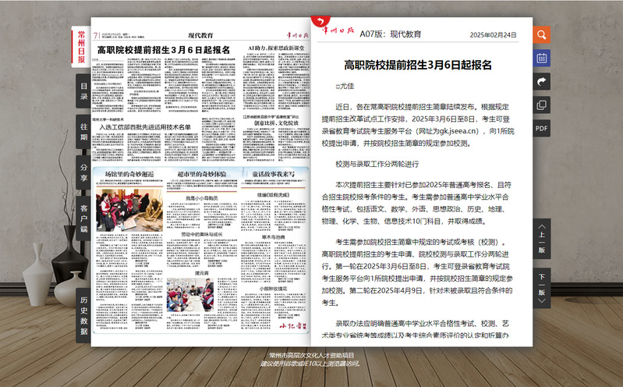Image resolution: width=623 pixels, height=387 pixels.
Task: Download the page as PDF
Action: click(541, 128)
